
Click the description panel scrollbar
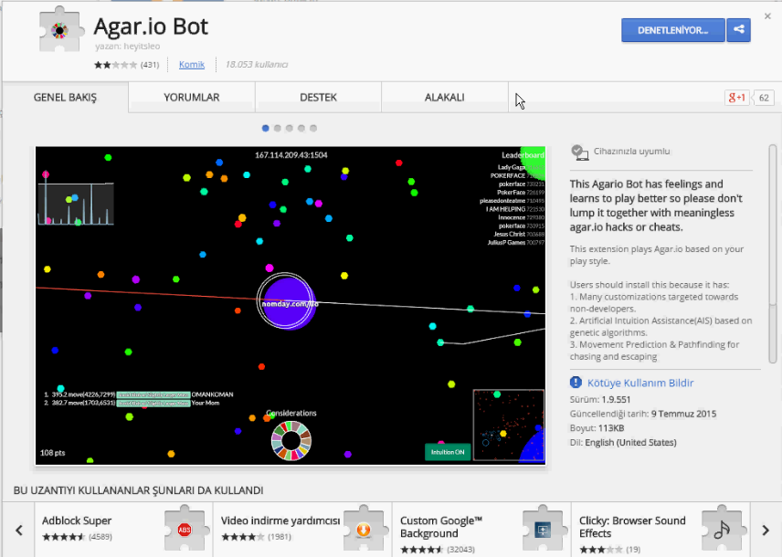(x=773, y=255)
